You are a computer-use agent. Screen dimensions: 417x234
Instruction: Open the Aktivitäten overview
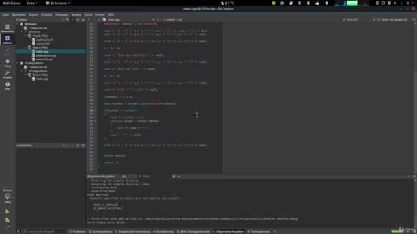[12, 3]
